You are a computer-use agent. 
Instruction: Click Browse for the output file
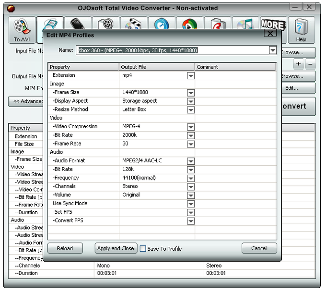coord(299,76)
